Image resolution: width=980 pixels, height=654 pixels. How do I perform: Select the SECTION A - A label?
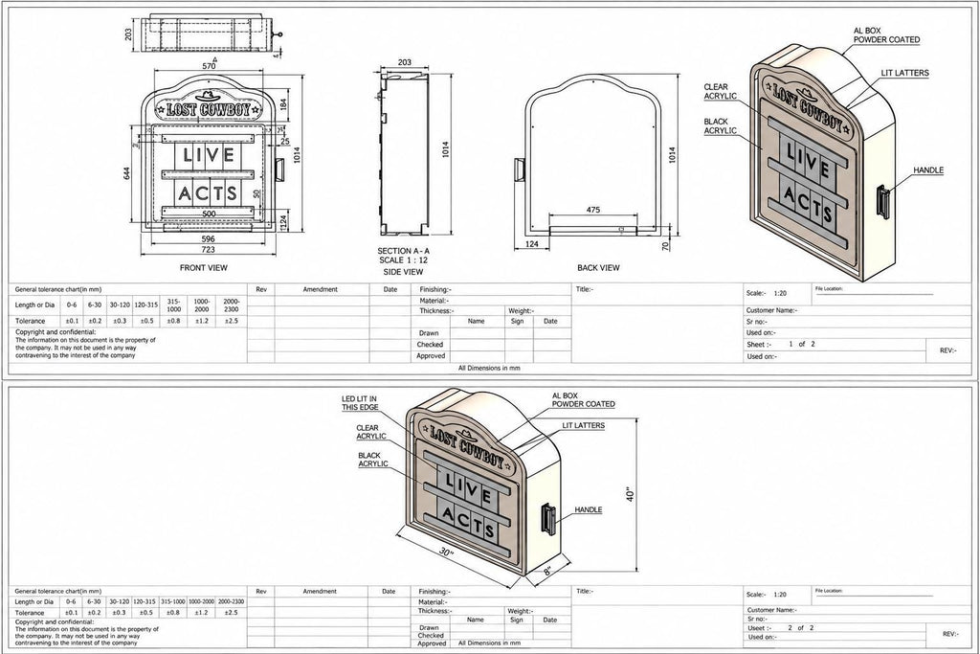(x=403, y=251)
